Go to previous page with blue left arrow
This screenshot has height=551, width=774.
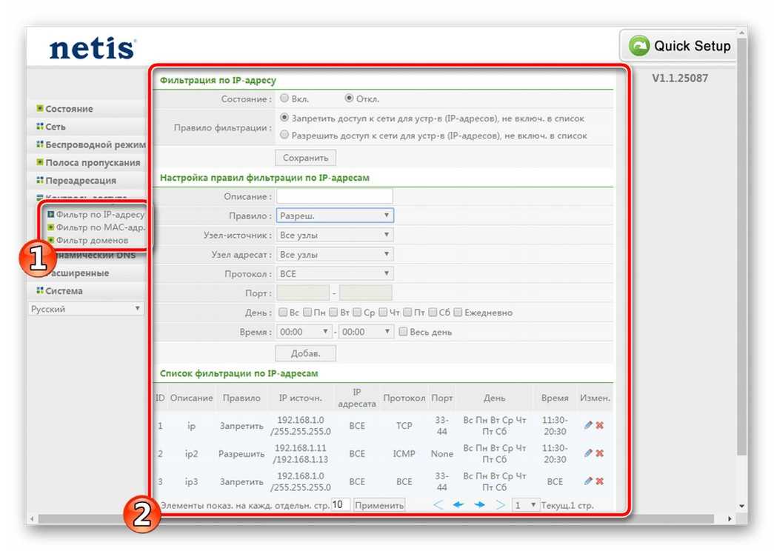(x=458, y=504)
